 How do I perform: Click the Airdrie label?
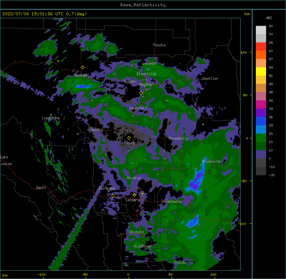point(134,178)
